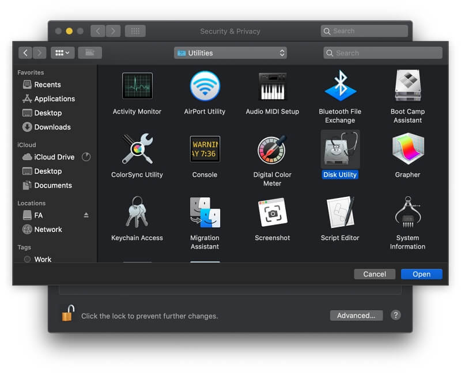Screen dimensions: 461x373
Task: Select the Screenshot app icon
Action: (x=272, y=212)
